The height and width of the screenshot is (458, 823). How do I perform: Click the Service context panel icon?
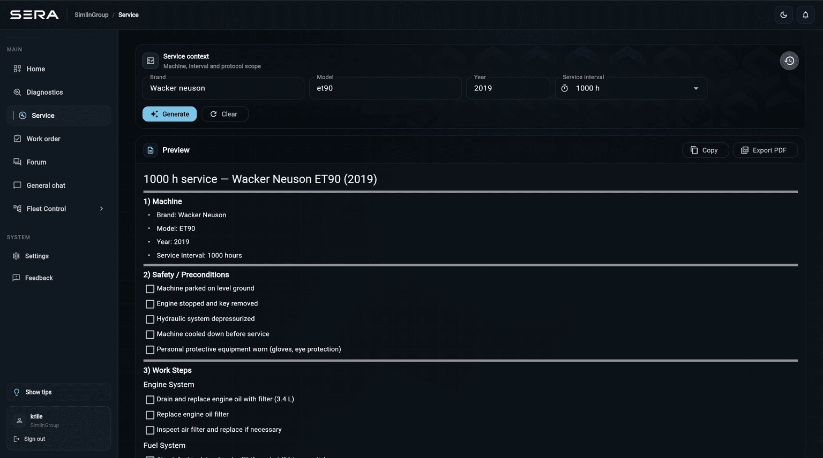click(151, 61)
